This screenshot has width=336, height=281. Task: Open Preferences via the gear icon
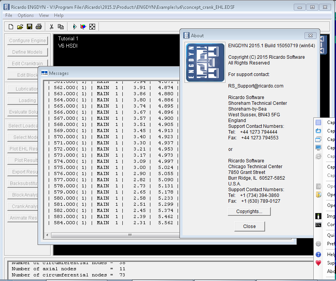(318, 244)
